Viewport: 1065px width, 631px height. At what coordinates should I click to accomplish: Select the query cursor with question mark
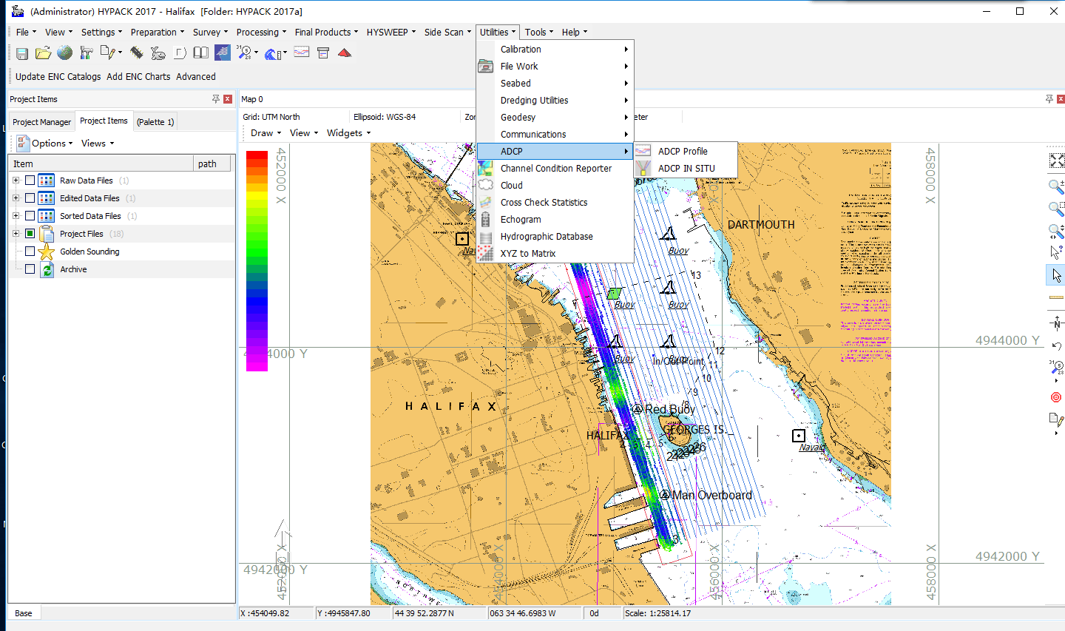pyautogui.click(x=1057, y=252)
